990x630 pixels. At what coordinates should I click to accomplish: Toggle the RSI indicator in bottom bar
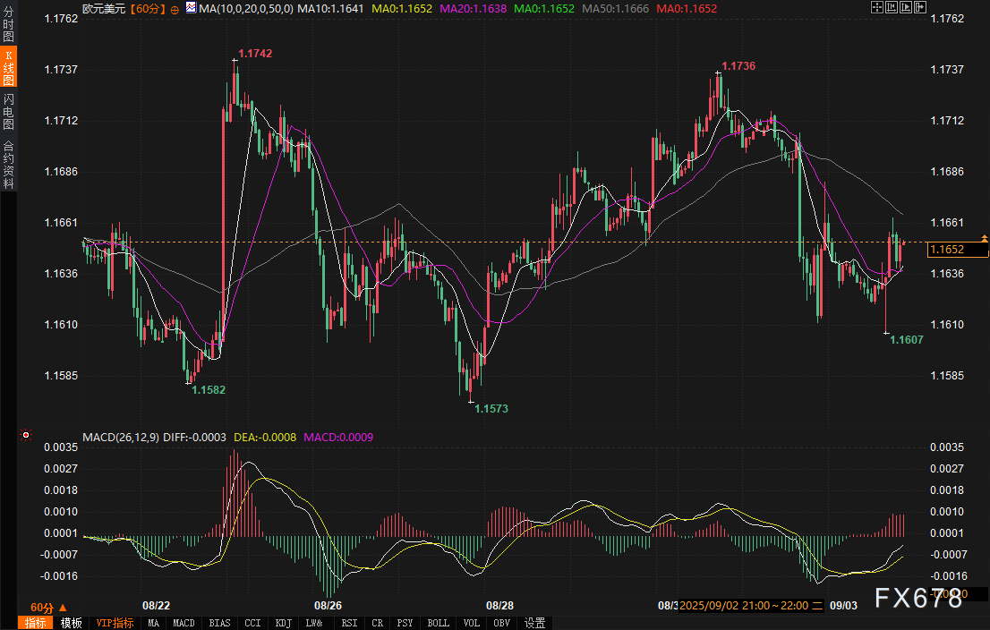point(349,623)
